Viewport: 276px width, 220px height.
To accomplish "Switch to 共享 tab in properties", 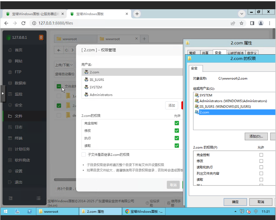I will click(x=205, y=53).
